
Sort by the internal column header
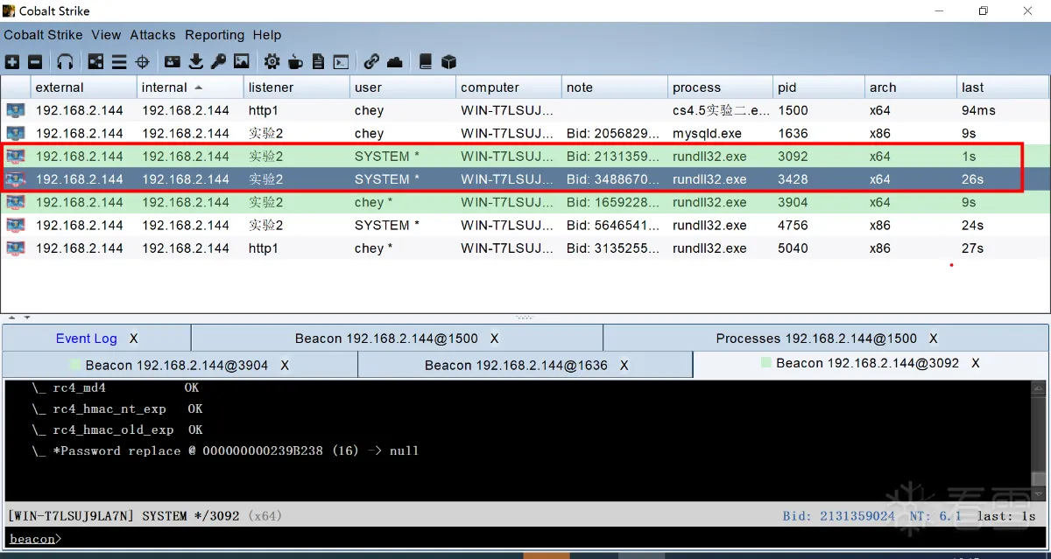point(190,87)
